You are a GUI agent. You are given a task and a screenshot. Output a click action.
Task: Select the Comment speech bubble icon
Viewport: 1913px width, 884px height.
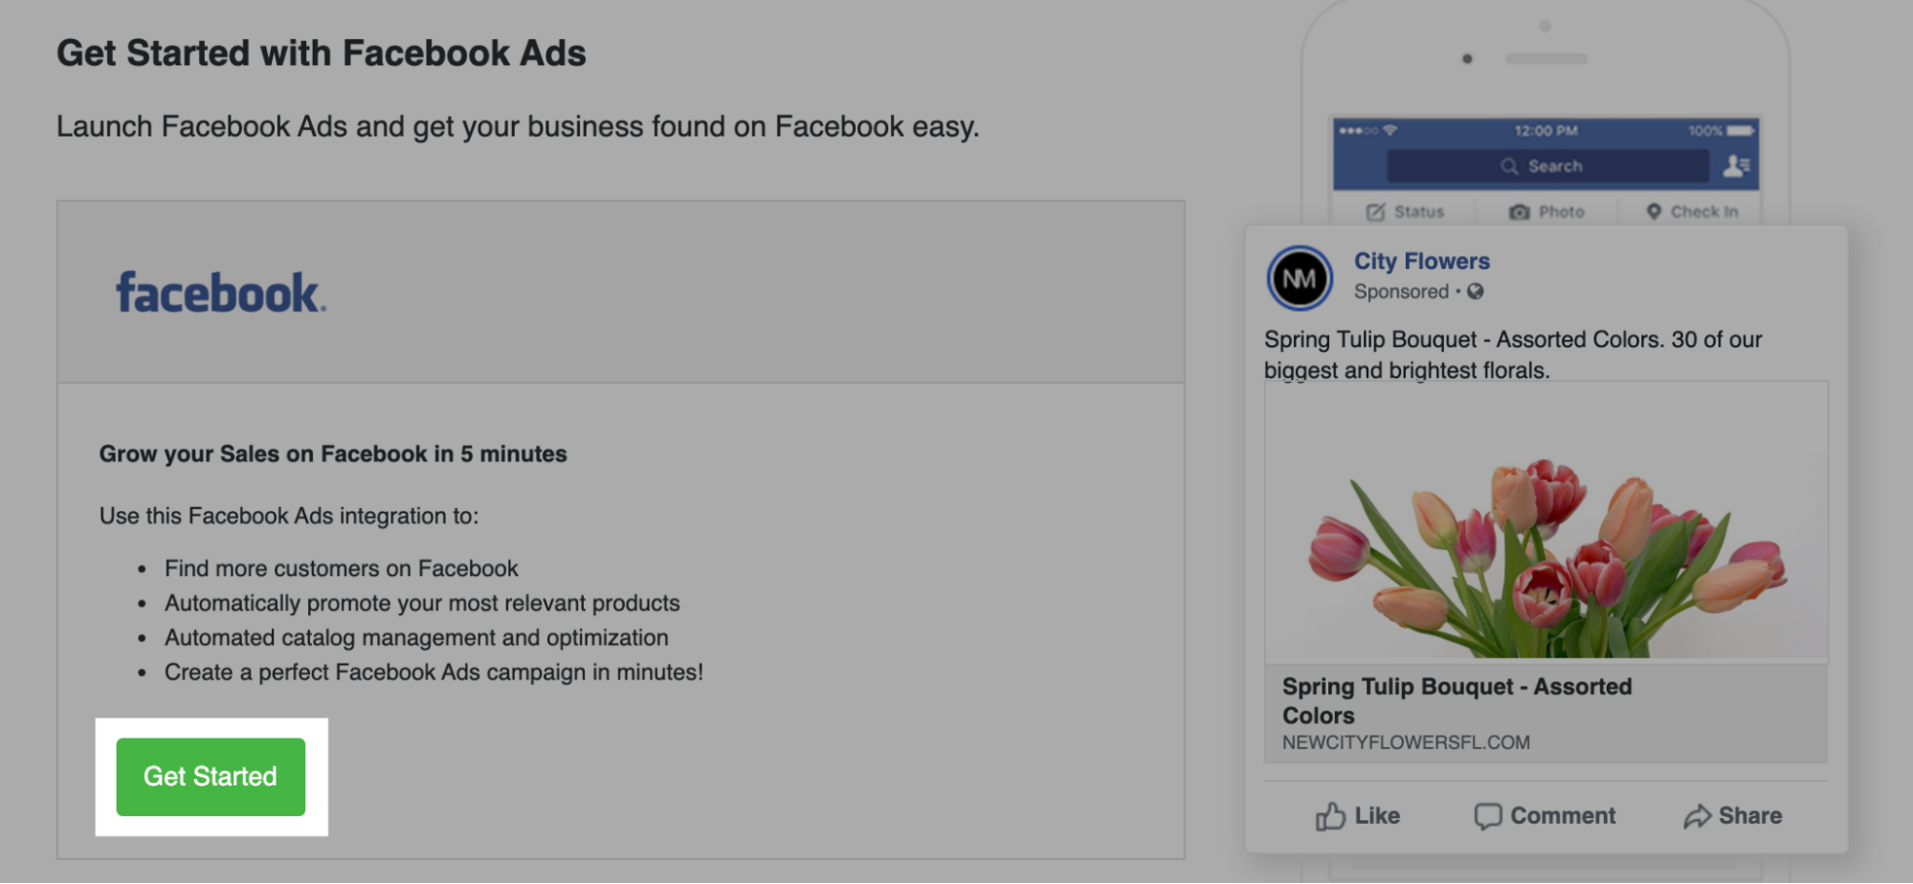(1487, 816)
